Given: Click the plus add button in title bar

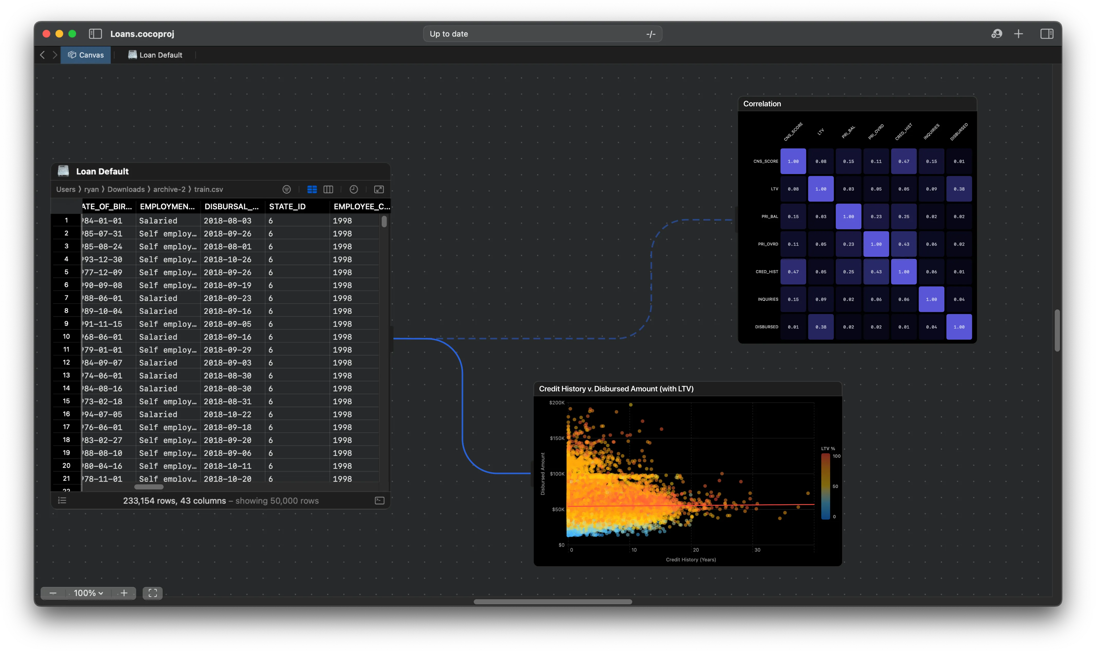Looking at the screenshot, I should [x=1018, y=34].
